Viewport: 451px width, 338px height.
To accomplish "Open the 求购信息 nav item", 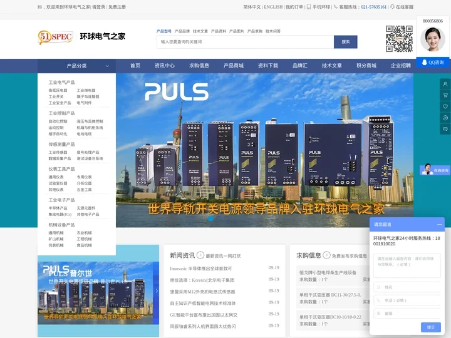I will point(199,66).
